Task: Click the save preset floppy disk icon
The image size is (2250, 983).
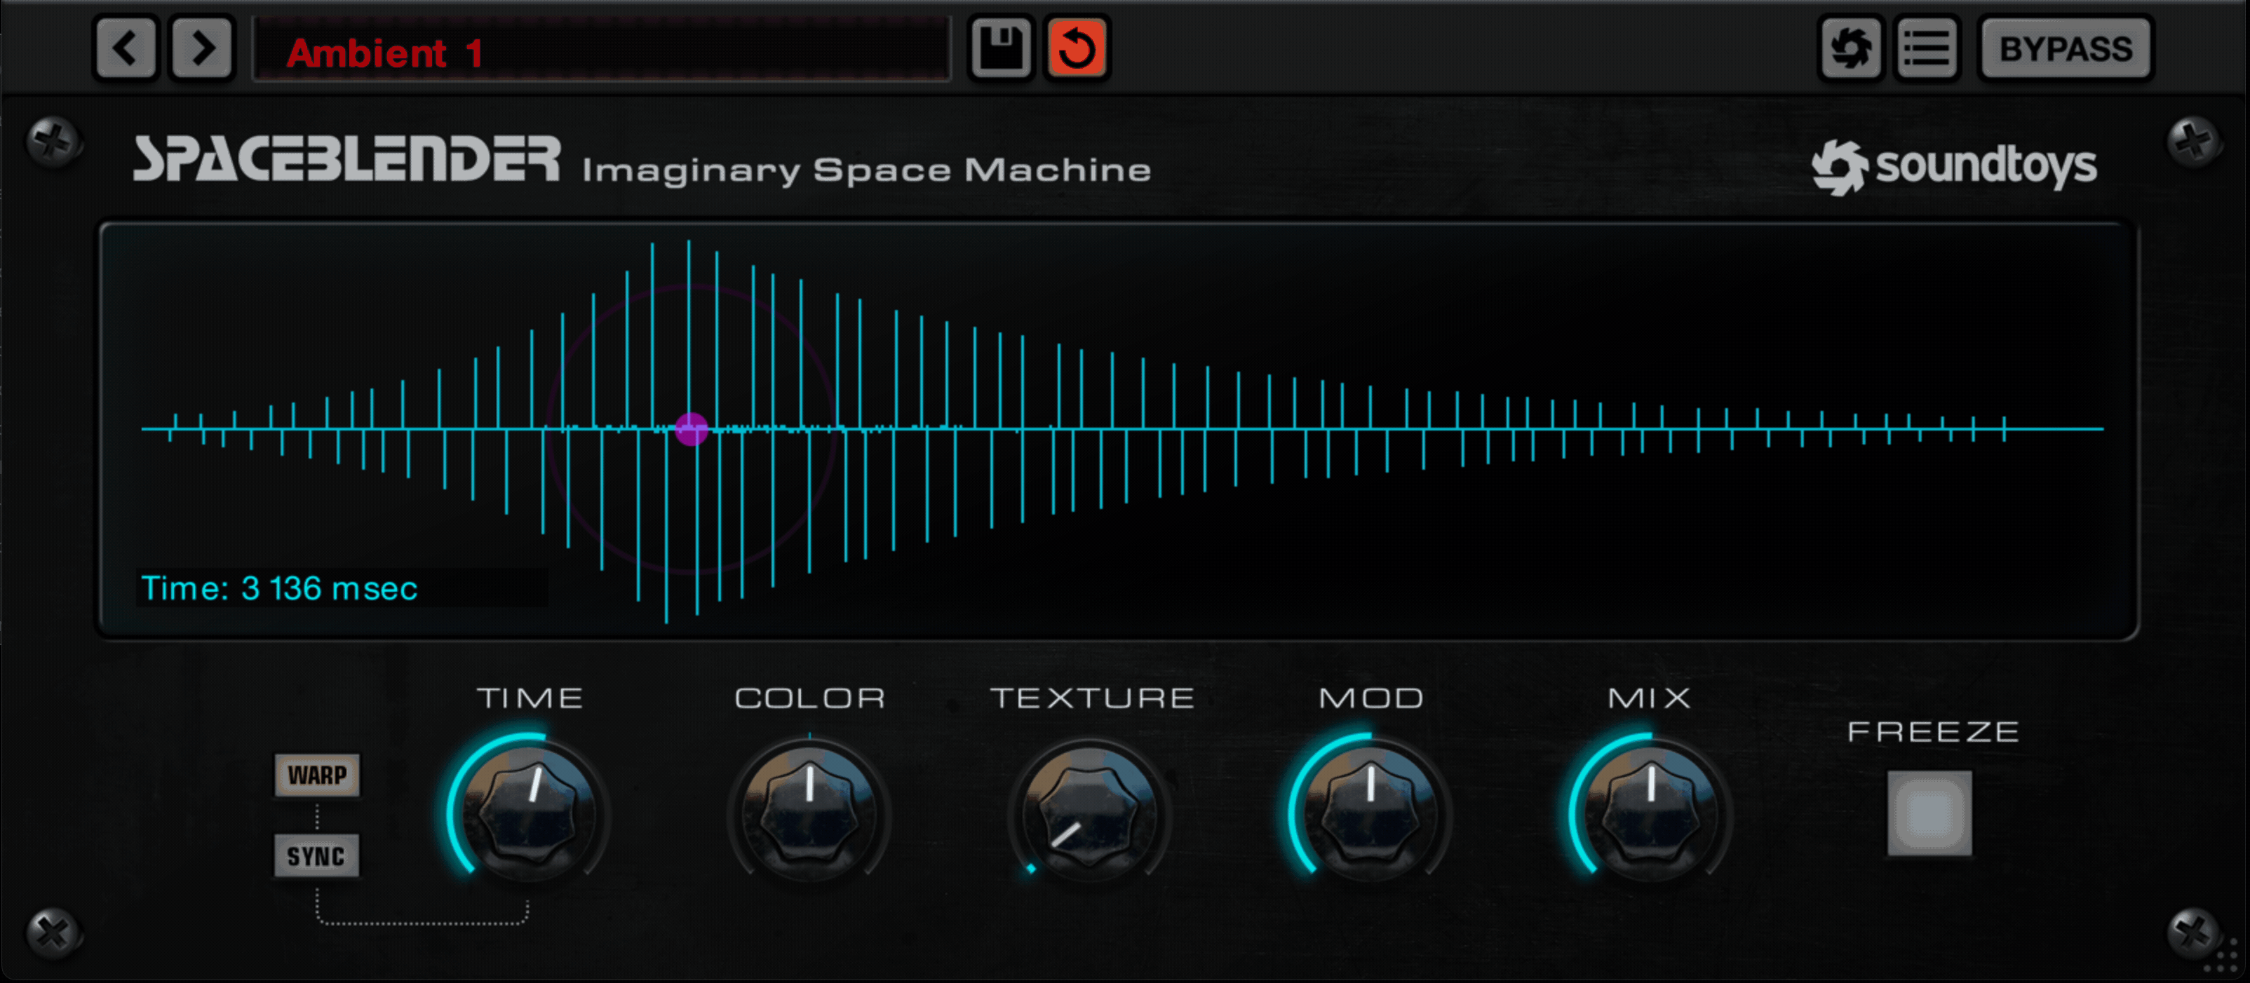Action: (1000, 48)
